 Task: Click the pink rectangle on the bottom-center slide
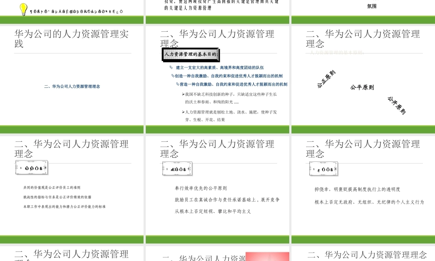267,256
